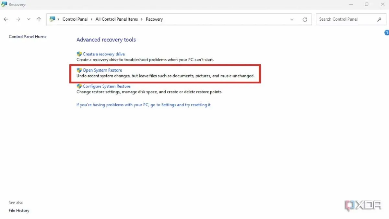Select Control Panel in the breadcrumb
The height and width of the screenshot is (219, 389).
click(x=75, y=19)
